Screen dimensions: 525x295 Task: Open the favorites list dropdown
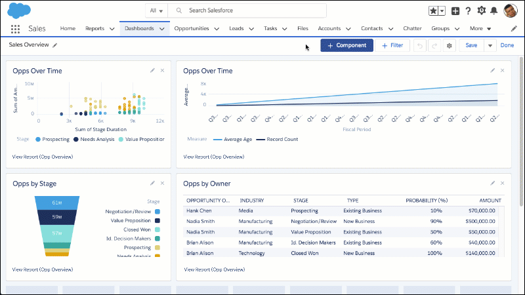441,10
